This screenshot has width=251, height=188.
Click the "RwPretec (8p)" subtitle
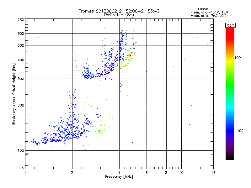(119, 15)
